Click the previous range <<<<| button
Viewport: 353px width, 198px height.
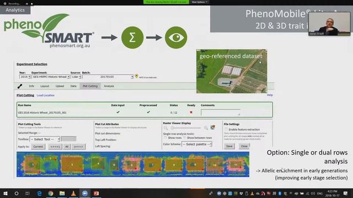pyautogui.click(x=55, y=147)
